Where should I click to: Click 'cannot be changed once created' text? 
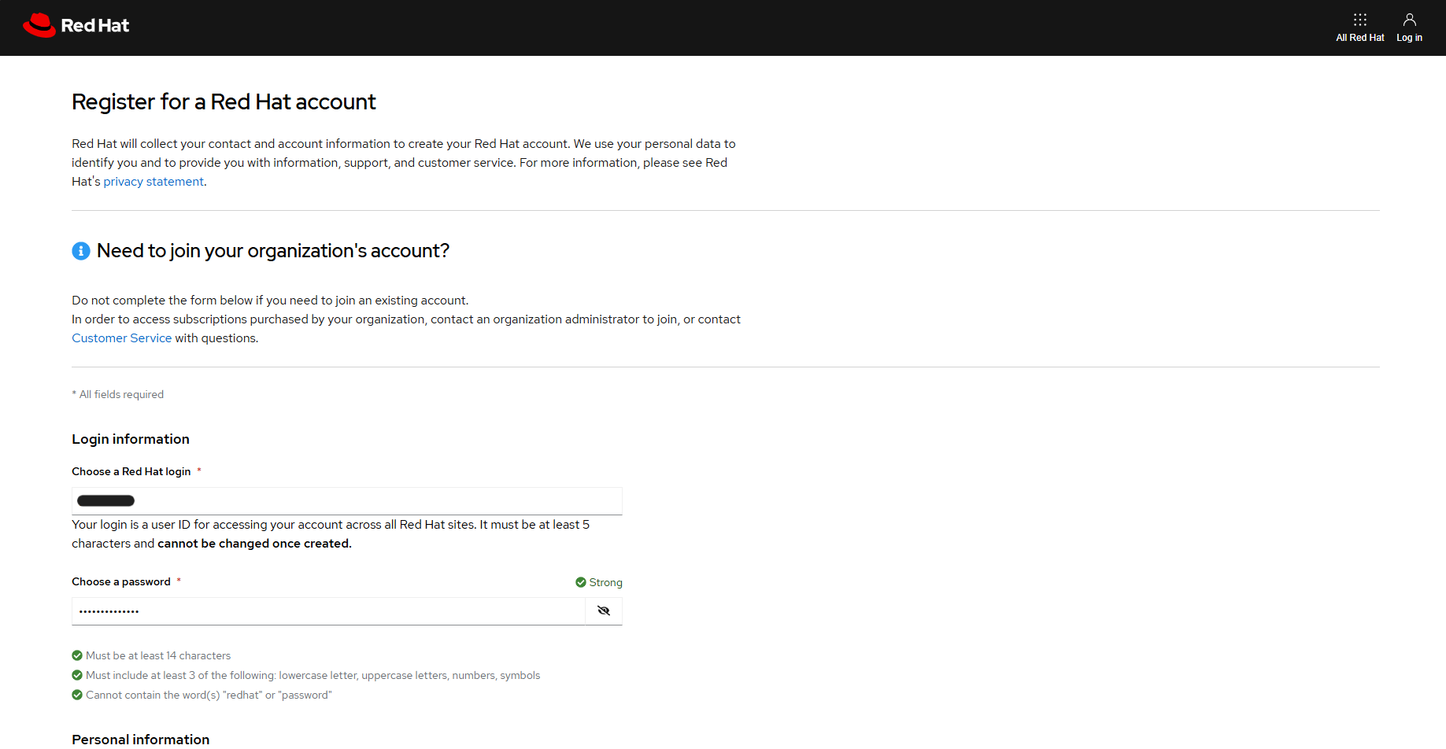point(254,544)
